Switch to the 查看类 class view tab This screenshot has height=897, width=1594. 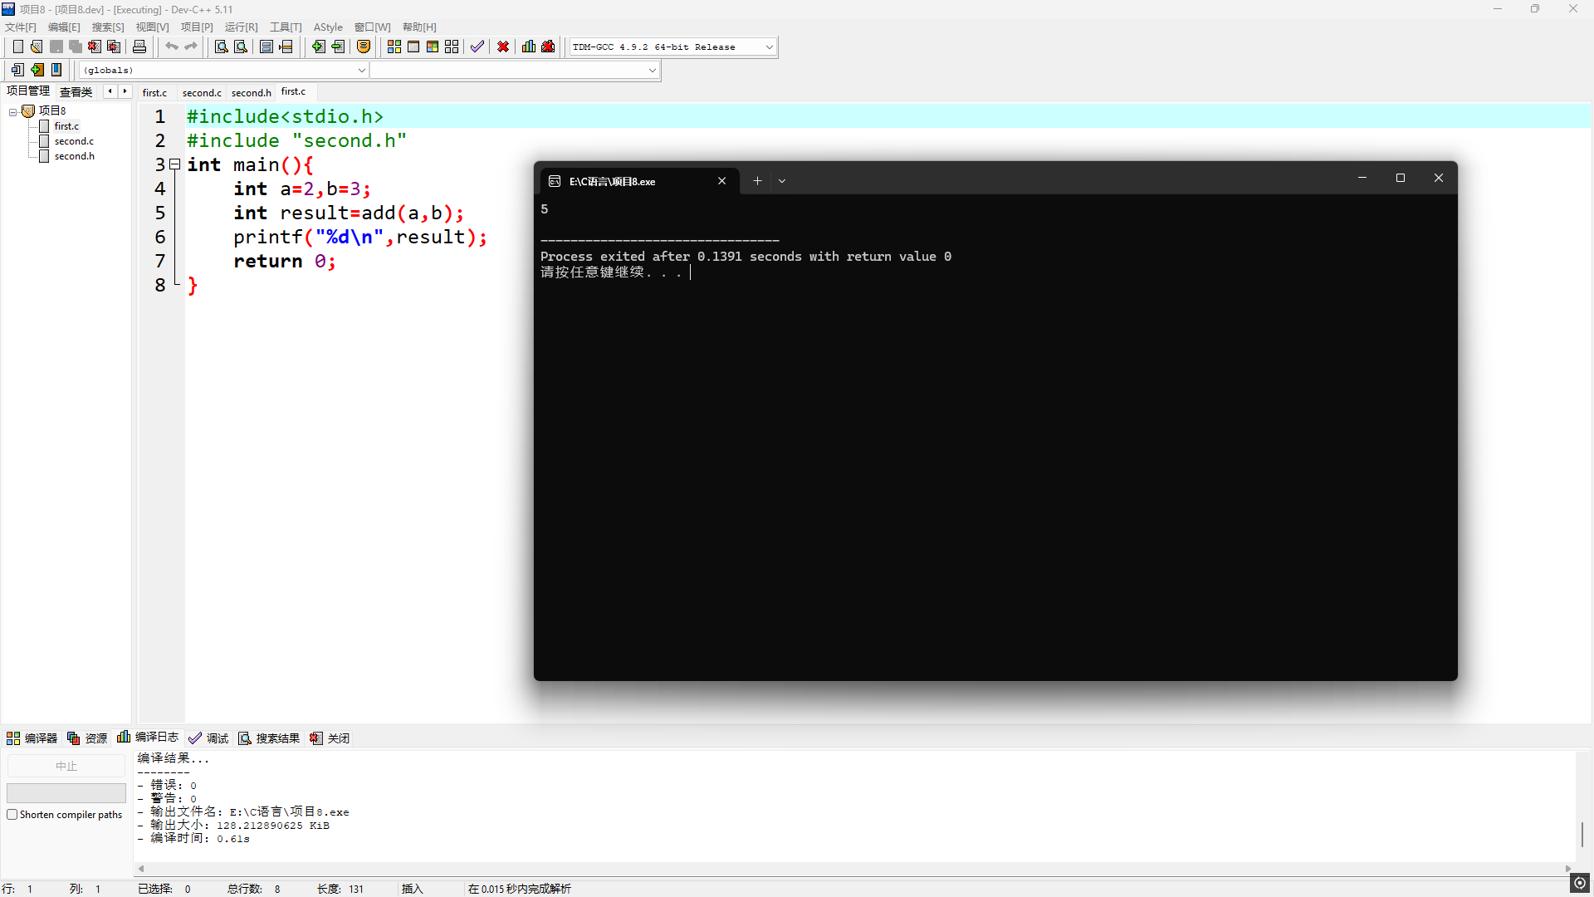click(x=76, y=92)
